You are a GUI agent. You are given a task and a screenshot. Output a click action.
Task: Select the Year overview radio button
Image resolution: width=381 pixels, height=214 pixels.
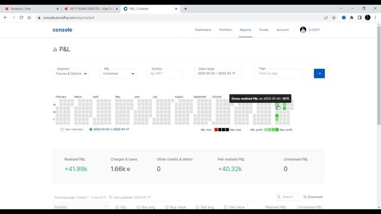[62, 130]
